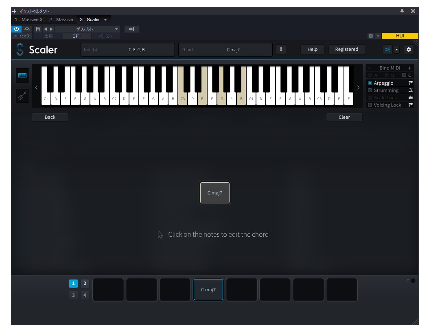The height and width of the screenshot is (334, 431).
Task: Click the Note(s) field showing C, E, G, B
Action: coord(128,50)
